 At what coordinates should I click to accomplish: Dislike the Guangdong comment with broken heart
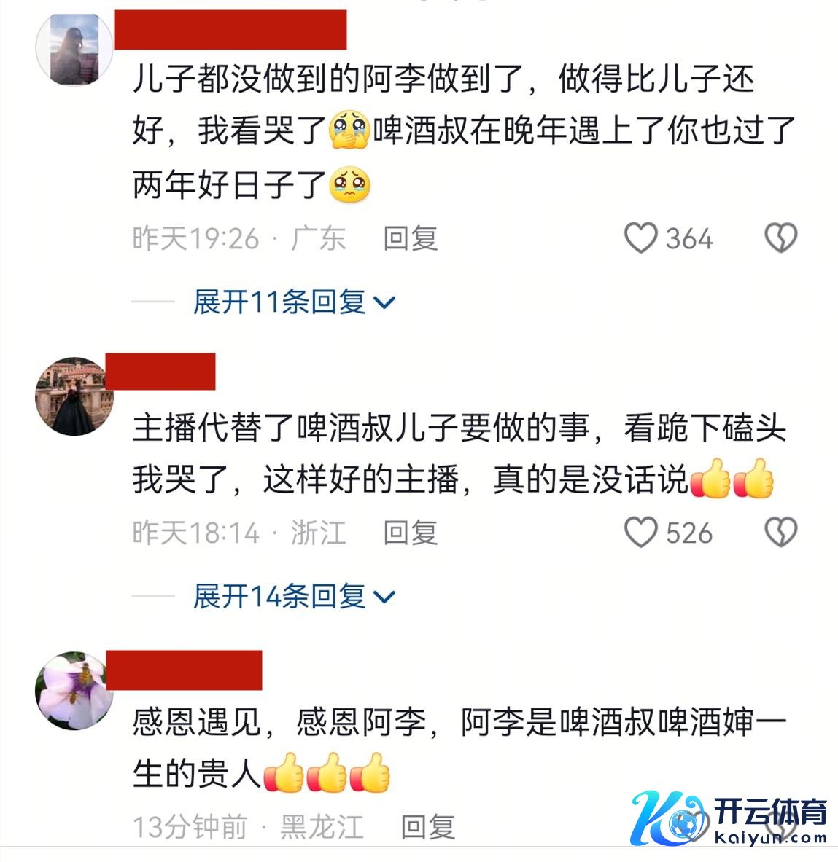pos(781,238)
